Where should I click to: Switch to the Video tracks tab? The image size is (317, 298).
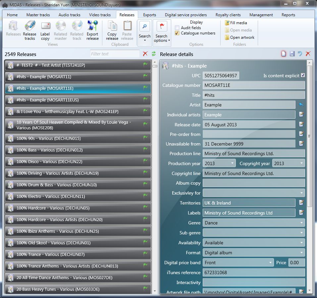pos(100,15)
